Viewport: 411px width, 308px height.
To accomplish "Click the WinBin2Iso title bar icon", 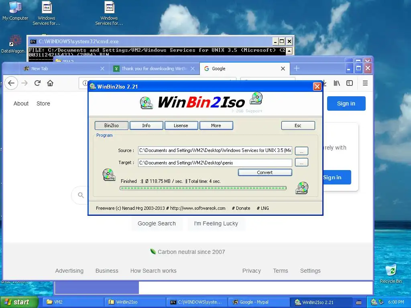I will (93, 86).
